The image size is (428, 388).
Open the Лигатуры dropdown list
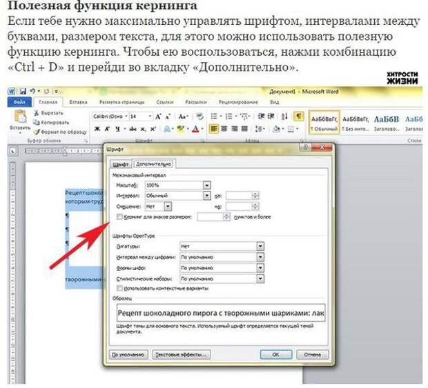260,245
